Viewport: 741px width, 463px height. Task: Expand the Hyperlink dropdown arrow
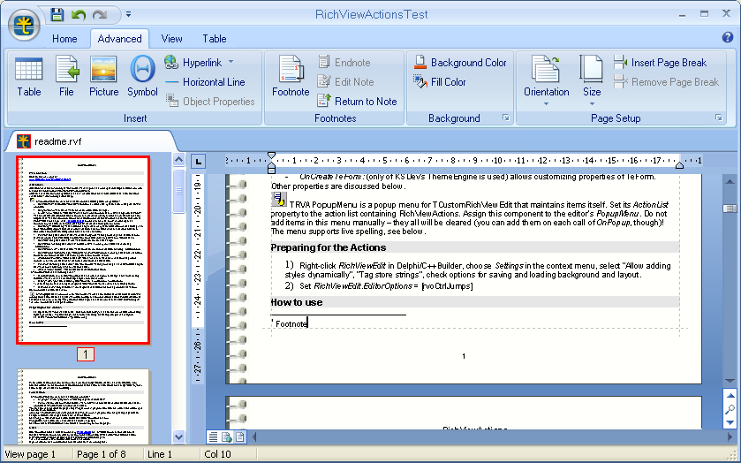click(231, 62)
